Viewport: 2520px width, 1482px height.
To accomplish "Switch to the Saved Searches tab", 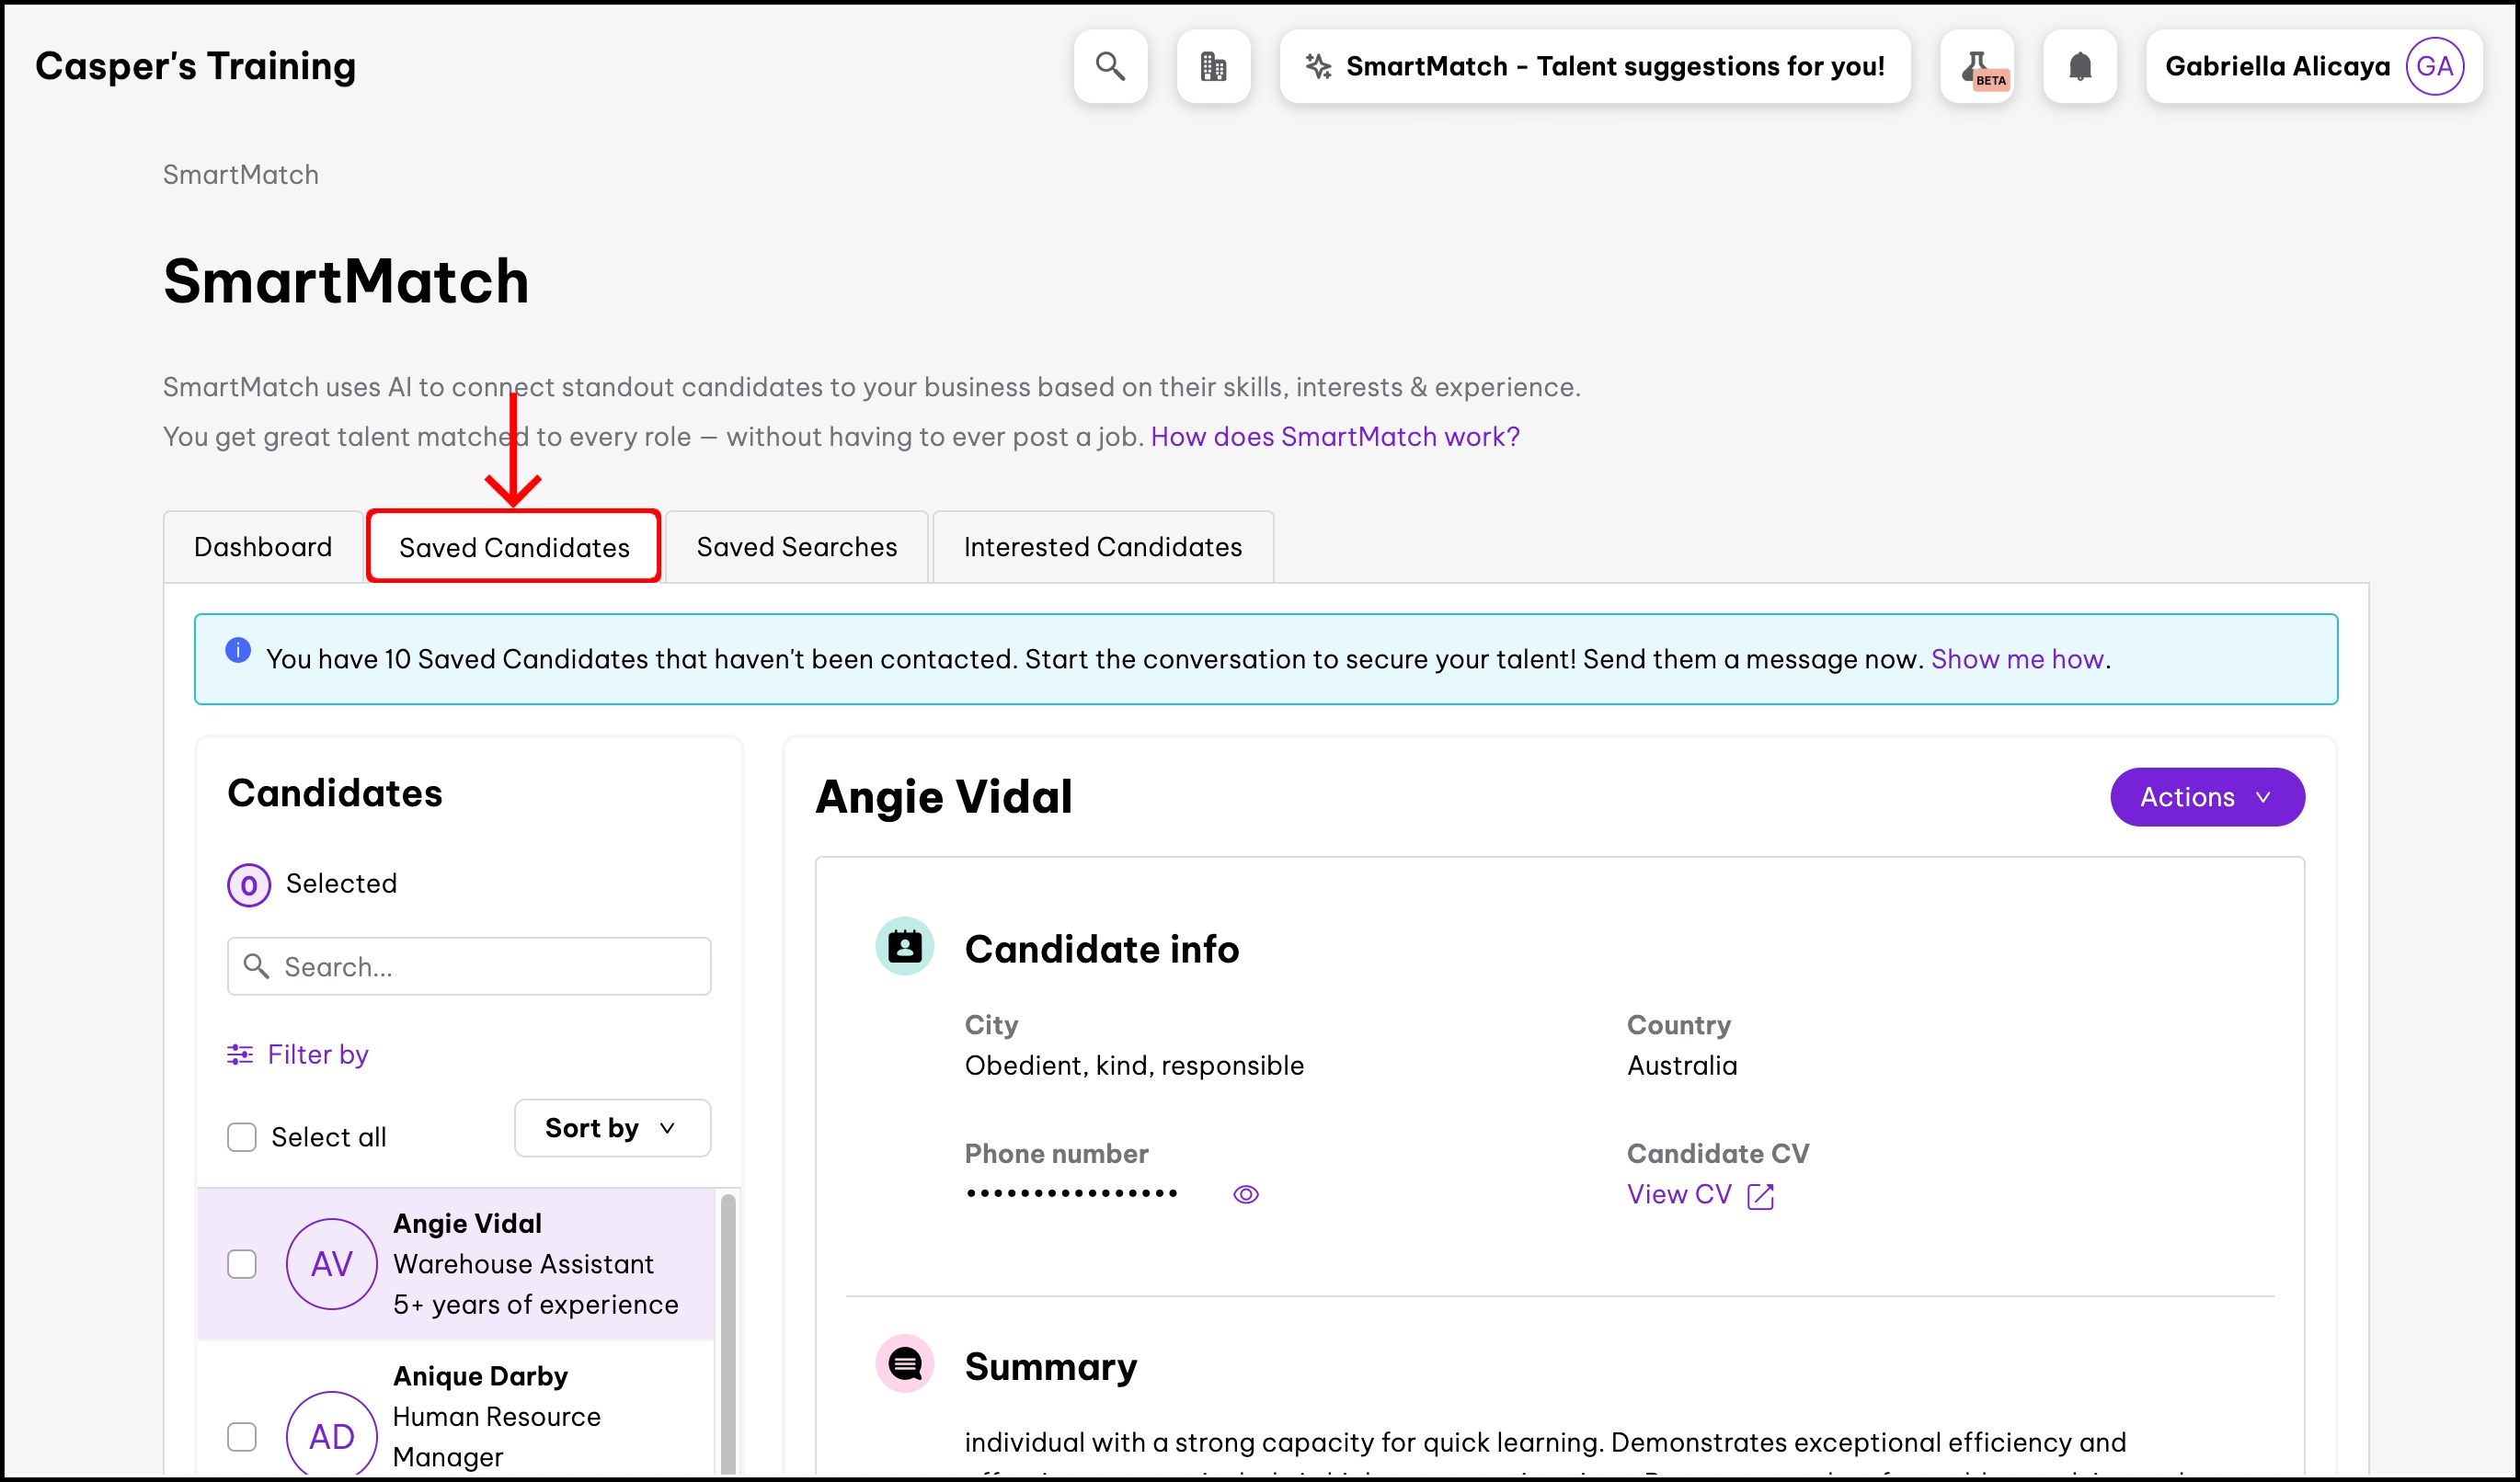I will click(796, 547).
